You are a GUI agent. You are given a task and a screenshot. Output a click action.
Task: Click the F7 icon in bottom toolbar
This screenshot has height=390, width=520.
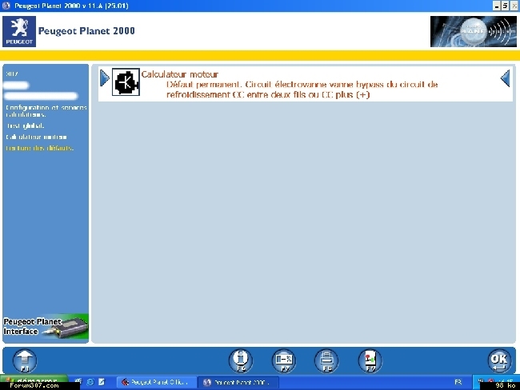(283, 360)
